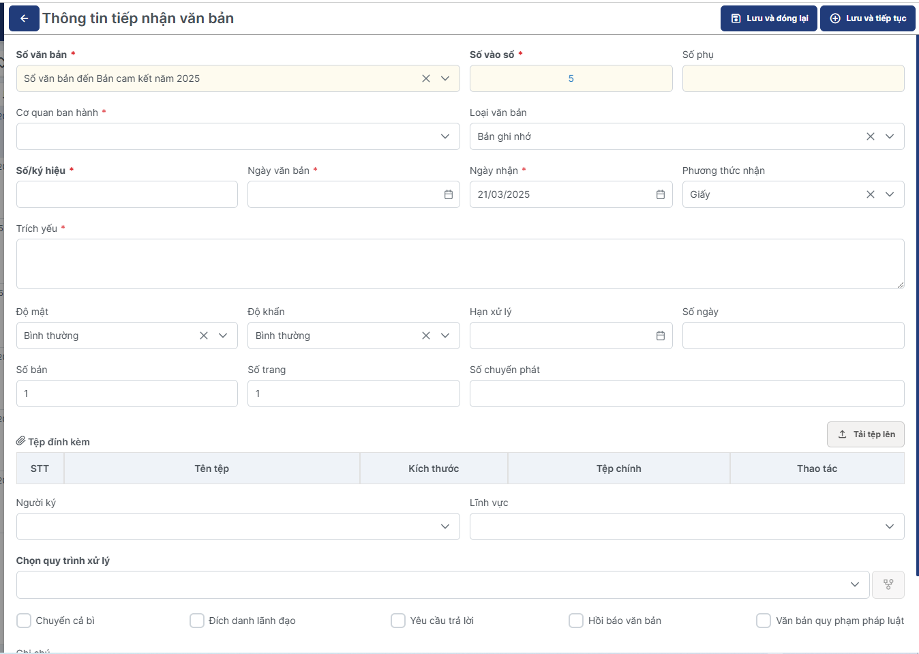This screenshot has width=919, height=654.
Task: Expand the Loại văn bản dropdown
Action: (x=890, y=136)
